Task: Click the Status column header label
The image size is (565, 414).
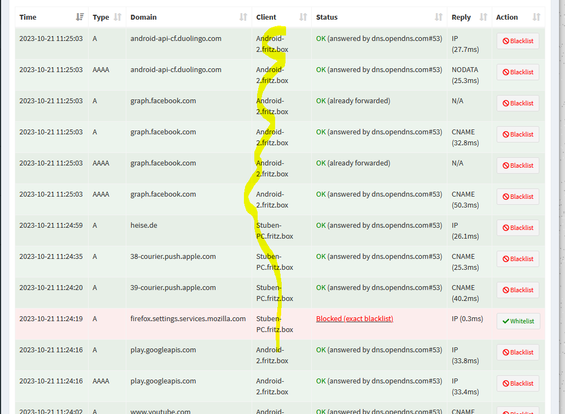Action: tap(327, 17)
